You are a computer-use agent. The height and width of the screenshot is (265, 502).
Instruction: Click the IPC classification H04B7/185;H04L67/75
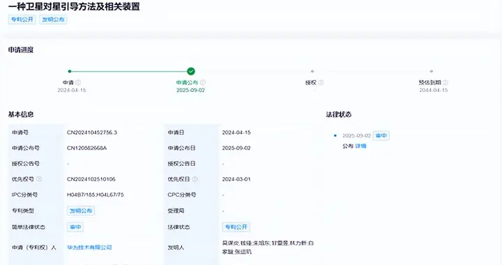click(x=95, y=195)
